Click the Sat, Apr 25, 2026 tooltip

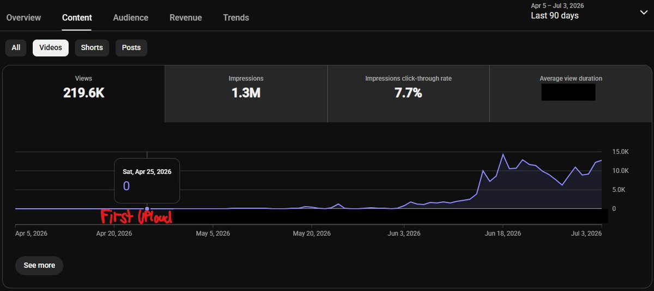point(147,180)
